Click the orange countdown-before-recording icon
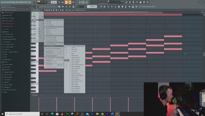Screen dimensions: 205x116 click(66, 2)
